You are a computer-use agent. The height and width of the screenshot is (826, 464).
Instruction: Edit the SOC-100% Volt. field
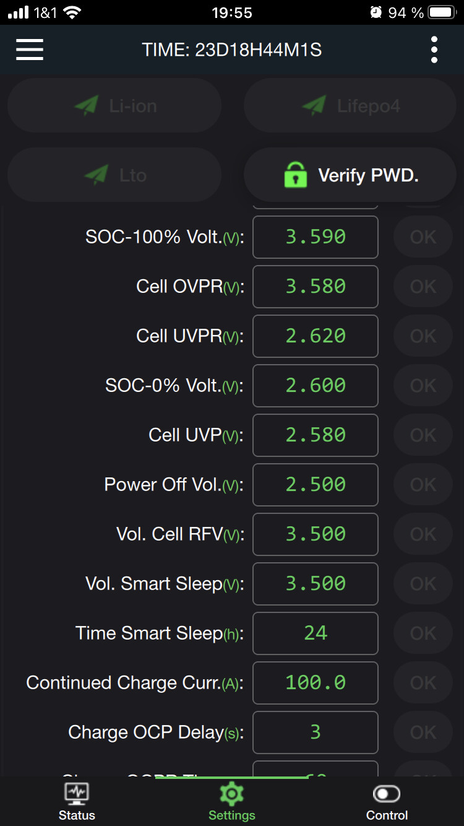click(316, 237)
